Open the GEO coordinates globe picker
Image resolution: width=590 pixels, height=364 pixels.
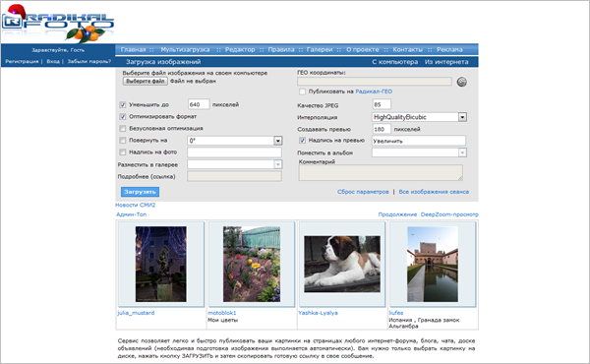pyautogui.click(x=462, y=82)
